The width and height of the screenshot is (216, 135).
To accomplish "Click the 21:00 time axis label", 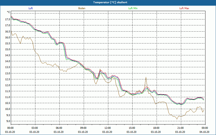I will pyautogui.click(x=181, y=128).
